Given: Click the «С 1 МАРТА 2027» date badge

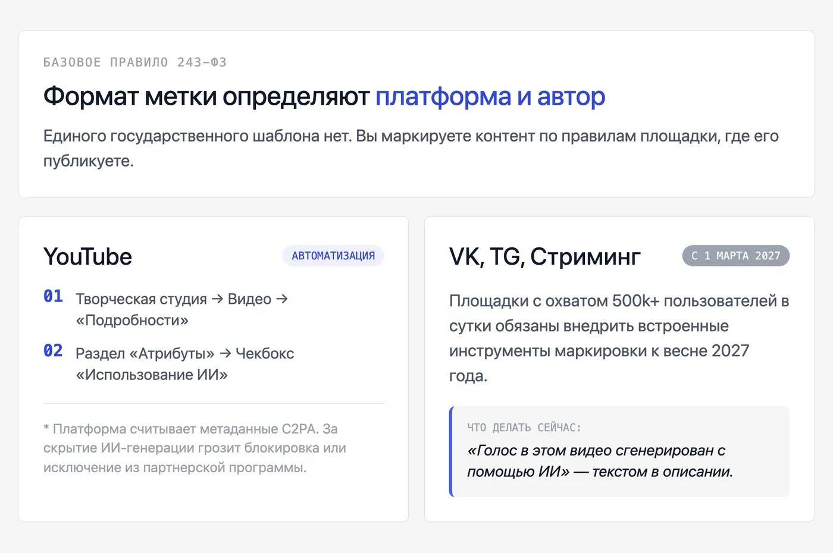Looking at the screenshot, I should (735, 256).
